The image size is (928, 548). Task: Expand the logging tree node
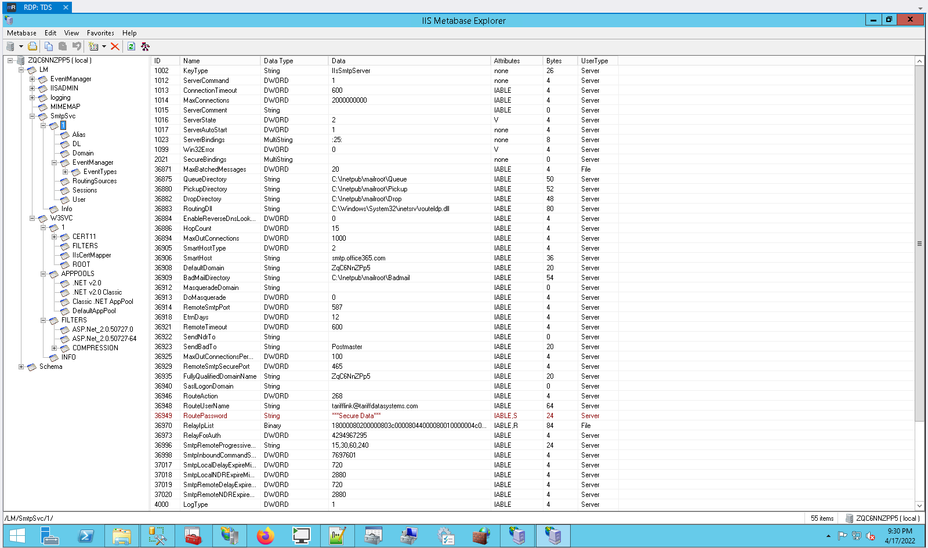click(x=32, y=97)
